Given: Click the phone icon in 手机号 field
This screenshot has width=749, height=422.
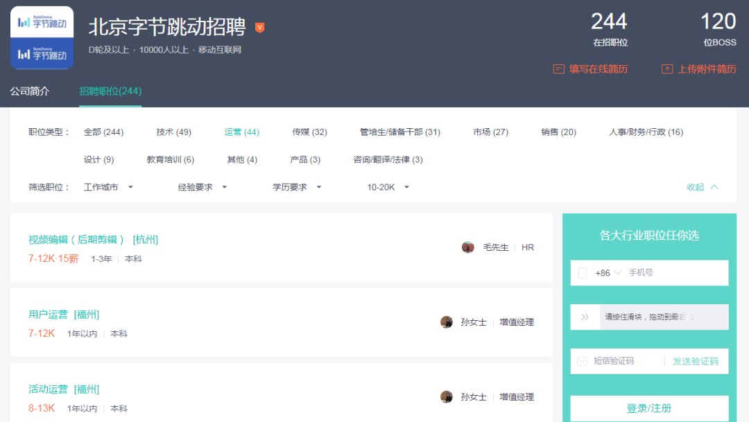Looking at the screenshot, I should [x=583, y=273].
